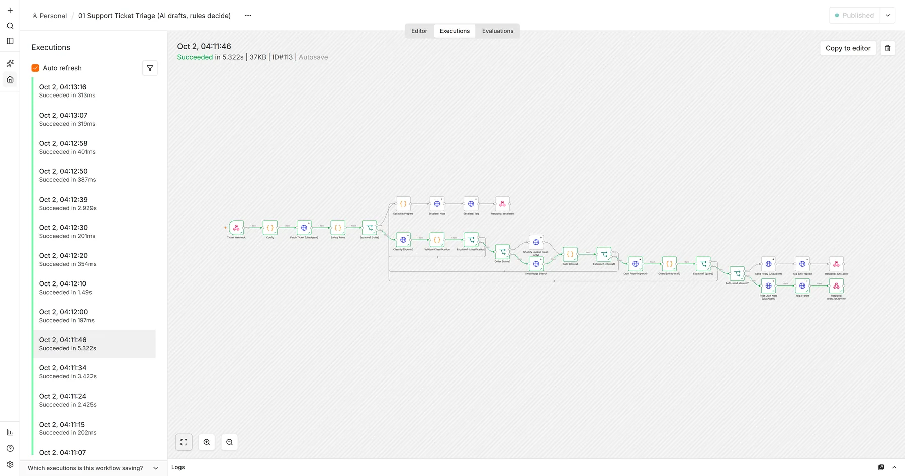Viewport: 905px width, 476px height.
Task: Click the plus icon in sidebar
Action: click(x=10, y=11)
